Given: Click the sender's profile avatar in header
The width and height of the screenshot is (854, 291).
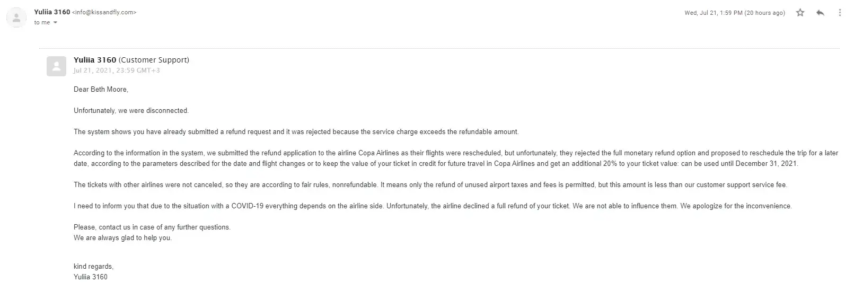Looking at the screenshot, I should click(16, 17).
